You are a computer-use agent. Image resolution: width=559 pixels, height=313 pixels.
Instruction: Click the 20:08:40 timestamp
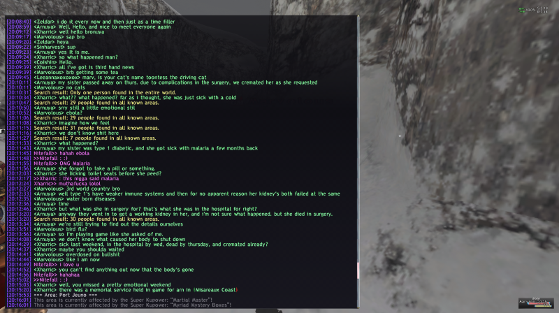[19, 22]
